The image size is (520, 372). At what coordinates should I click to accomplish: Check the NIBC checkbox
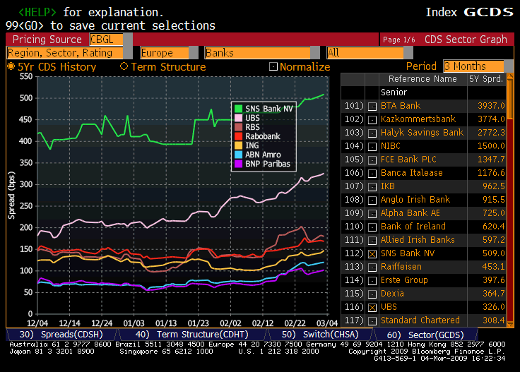coord(372,146)
